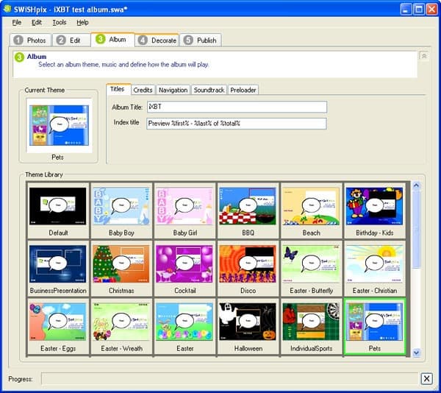The width and height of the screenshot is (441, 393).
Task: Choose the Easter - Butterfly theme
Action: pyautogui.click(x=312, y=268)
